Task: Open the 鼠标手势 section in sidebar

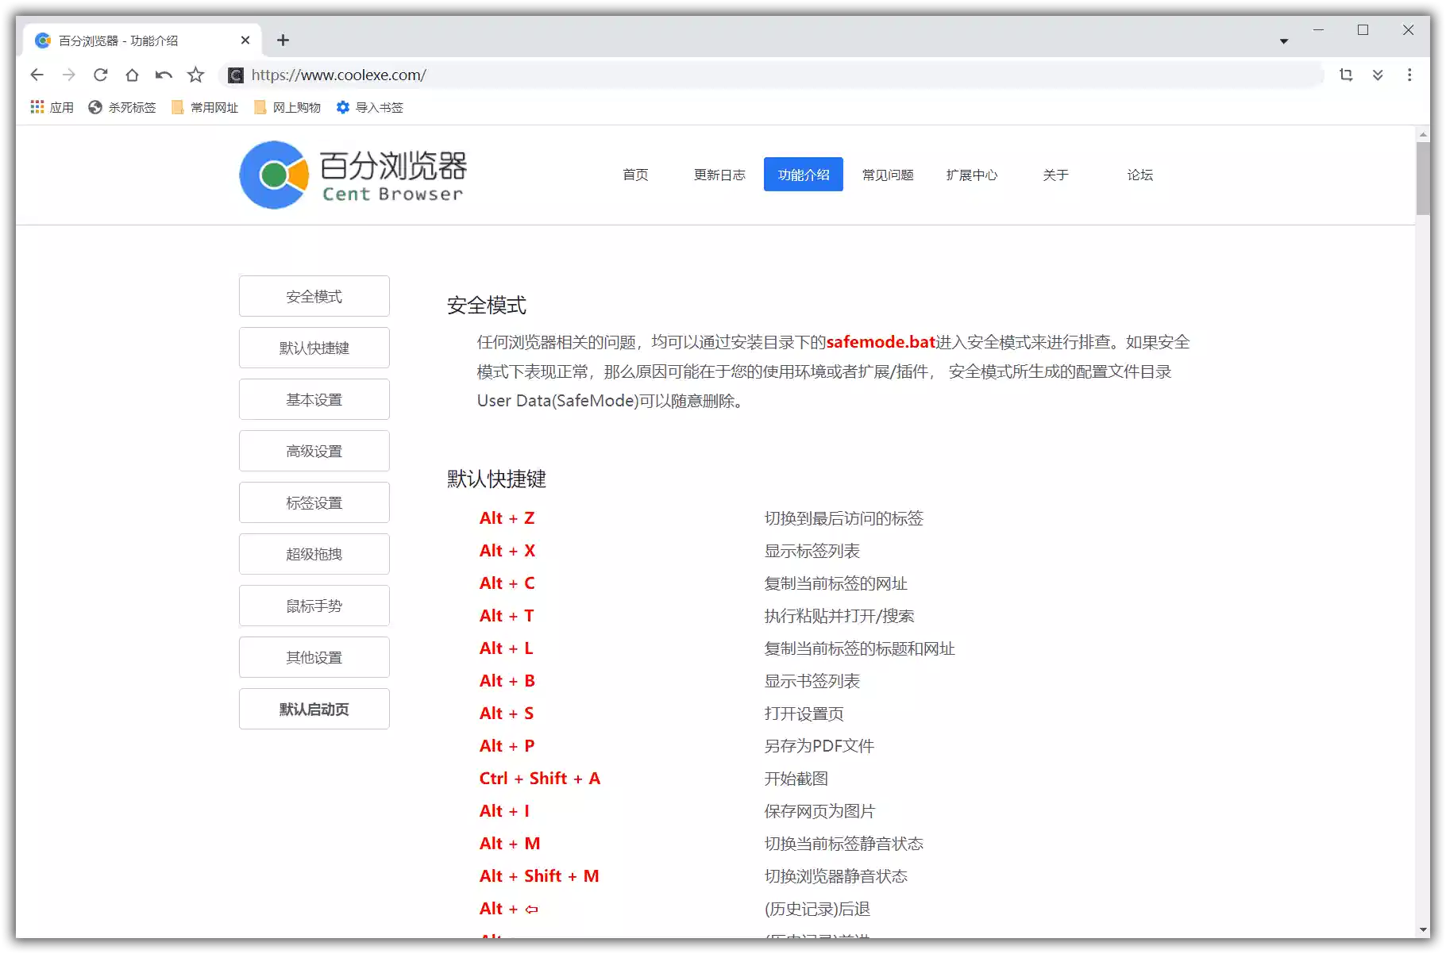Action: point(314,605)
